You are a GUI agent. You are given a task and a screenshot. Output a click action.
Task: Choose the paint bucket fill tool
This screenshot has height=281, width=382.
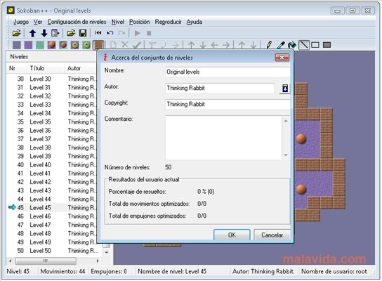point(292,45)
